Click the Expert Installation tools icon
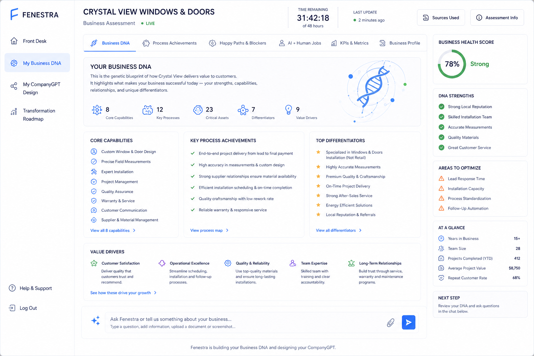The width and height of the screenshot is (534, 356). pos(94,172)
